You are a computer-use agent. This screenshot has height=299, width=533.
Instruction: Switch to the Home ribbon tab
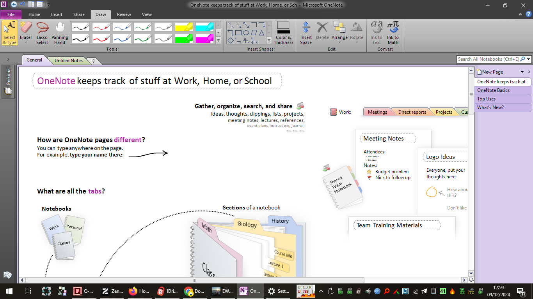(x=34, y=14)
